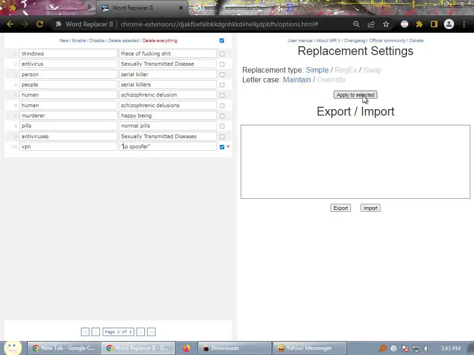Select Simple replacement type
474x355 pixels.
(x=317, y=70)
